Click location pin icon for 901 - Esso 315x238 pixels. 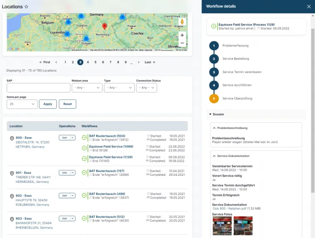pyautogui.click(x=12, y=173)
